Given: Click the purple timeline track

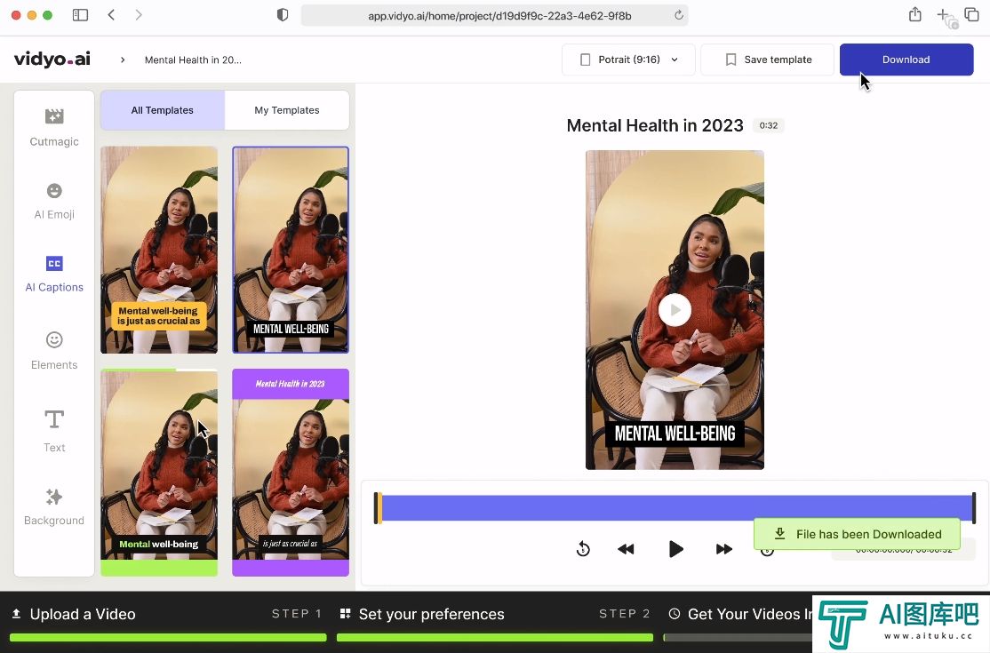Looking at the screenshot, I should pos(675,508).
